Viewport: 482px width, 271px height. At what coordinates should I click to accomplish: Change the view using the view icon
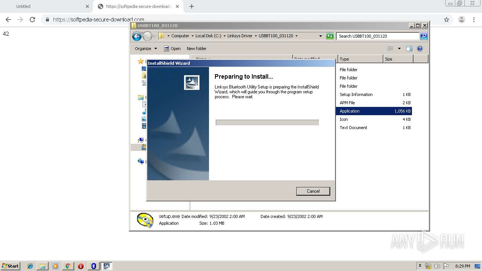(390, 49)
